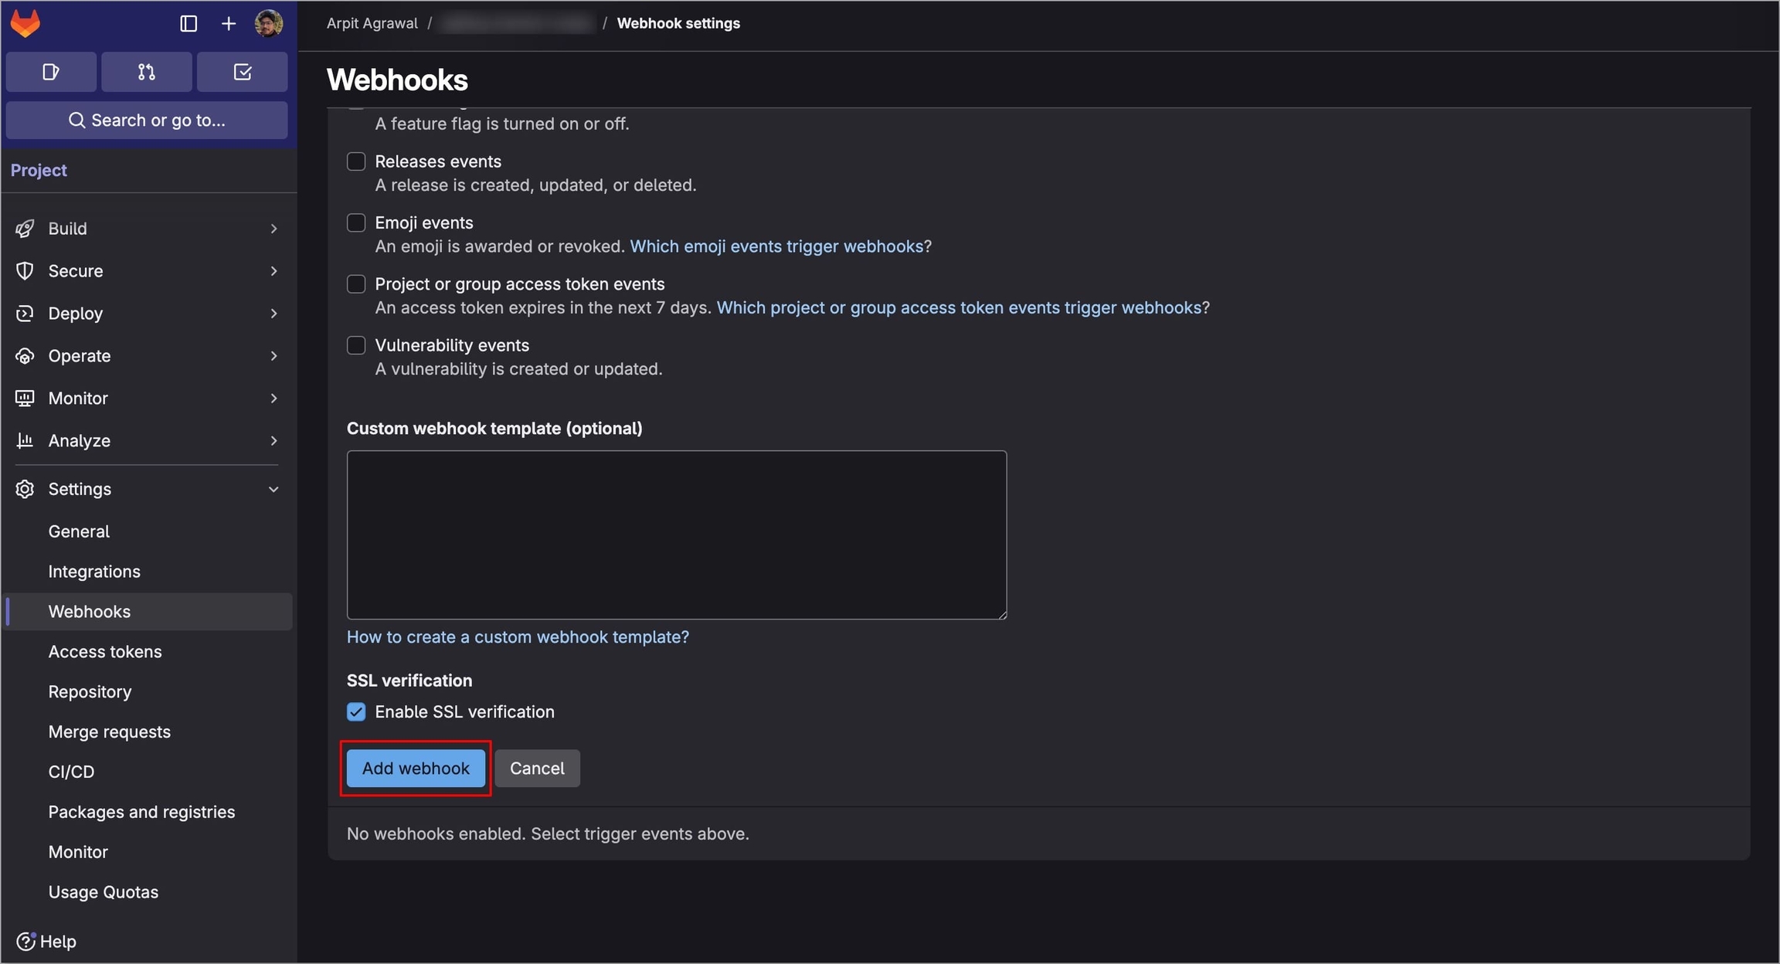
Task: Enable Emoji events checkbox
Action: point(355,222)
